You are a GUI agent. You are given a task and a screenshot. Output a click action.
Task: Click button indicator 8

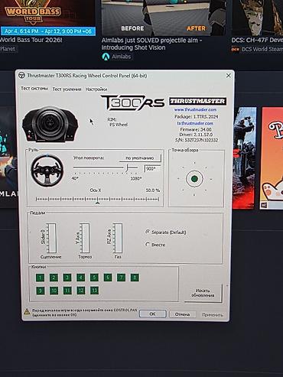[135, 277]
